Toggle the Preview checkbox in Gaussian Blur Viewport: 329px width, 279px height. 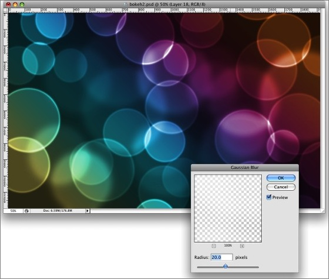(x=269, y=197)
